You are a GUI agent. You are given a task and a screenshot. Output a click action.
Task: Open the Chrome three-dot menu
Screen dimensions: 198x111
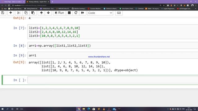(x=196, y=6)
